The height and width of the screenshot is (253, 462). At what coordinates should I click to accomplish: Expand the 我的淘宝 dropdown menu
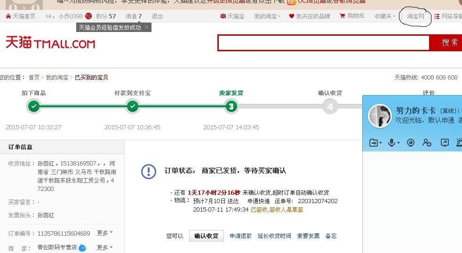coord(267,16)
